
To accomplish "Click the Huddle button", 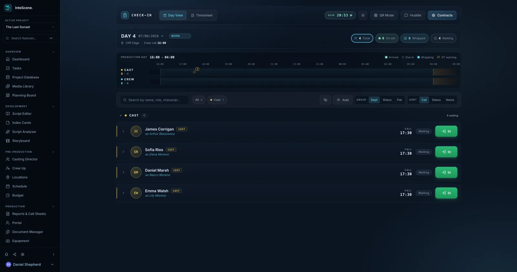I will (x=413, y=15).
